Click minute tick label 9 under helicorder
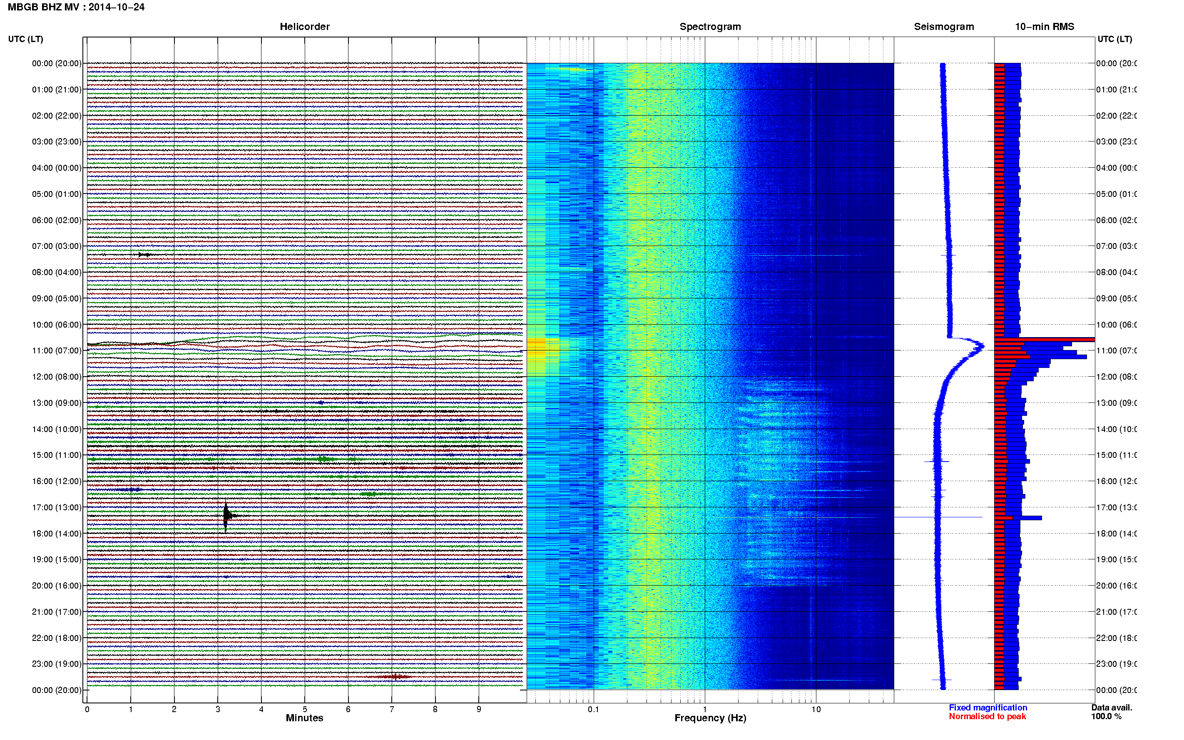Image resolution: width=1184 pixels, height=740 pixels. click(479, 709)
